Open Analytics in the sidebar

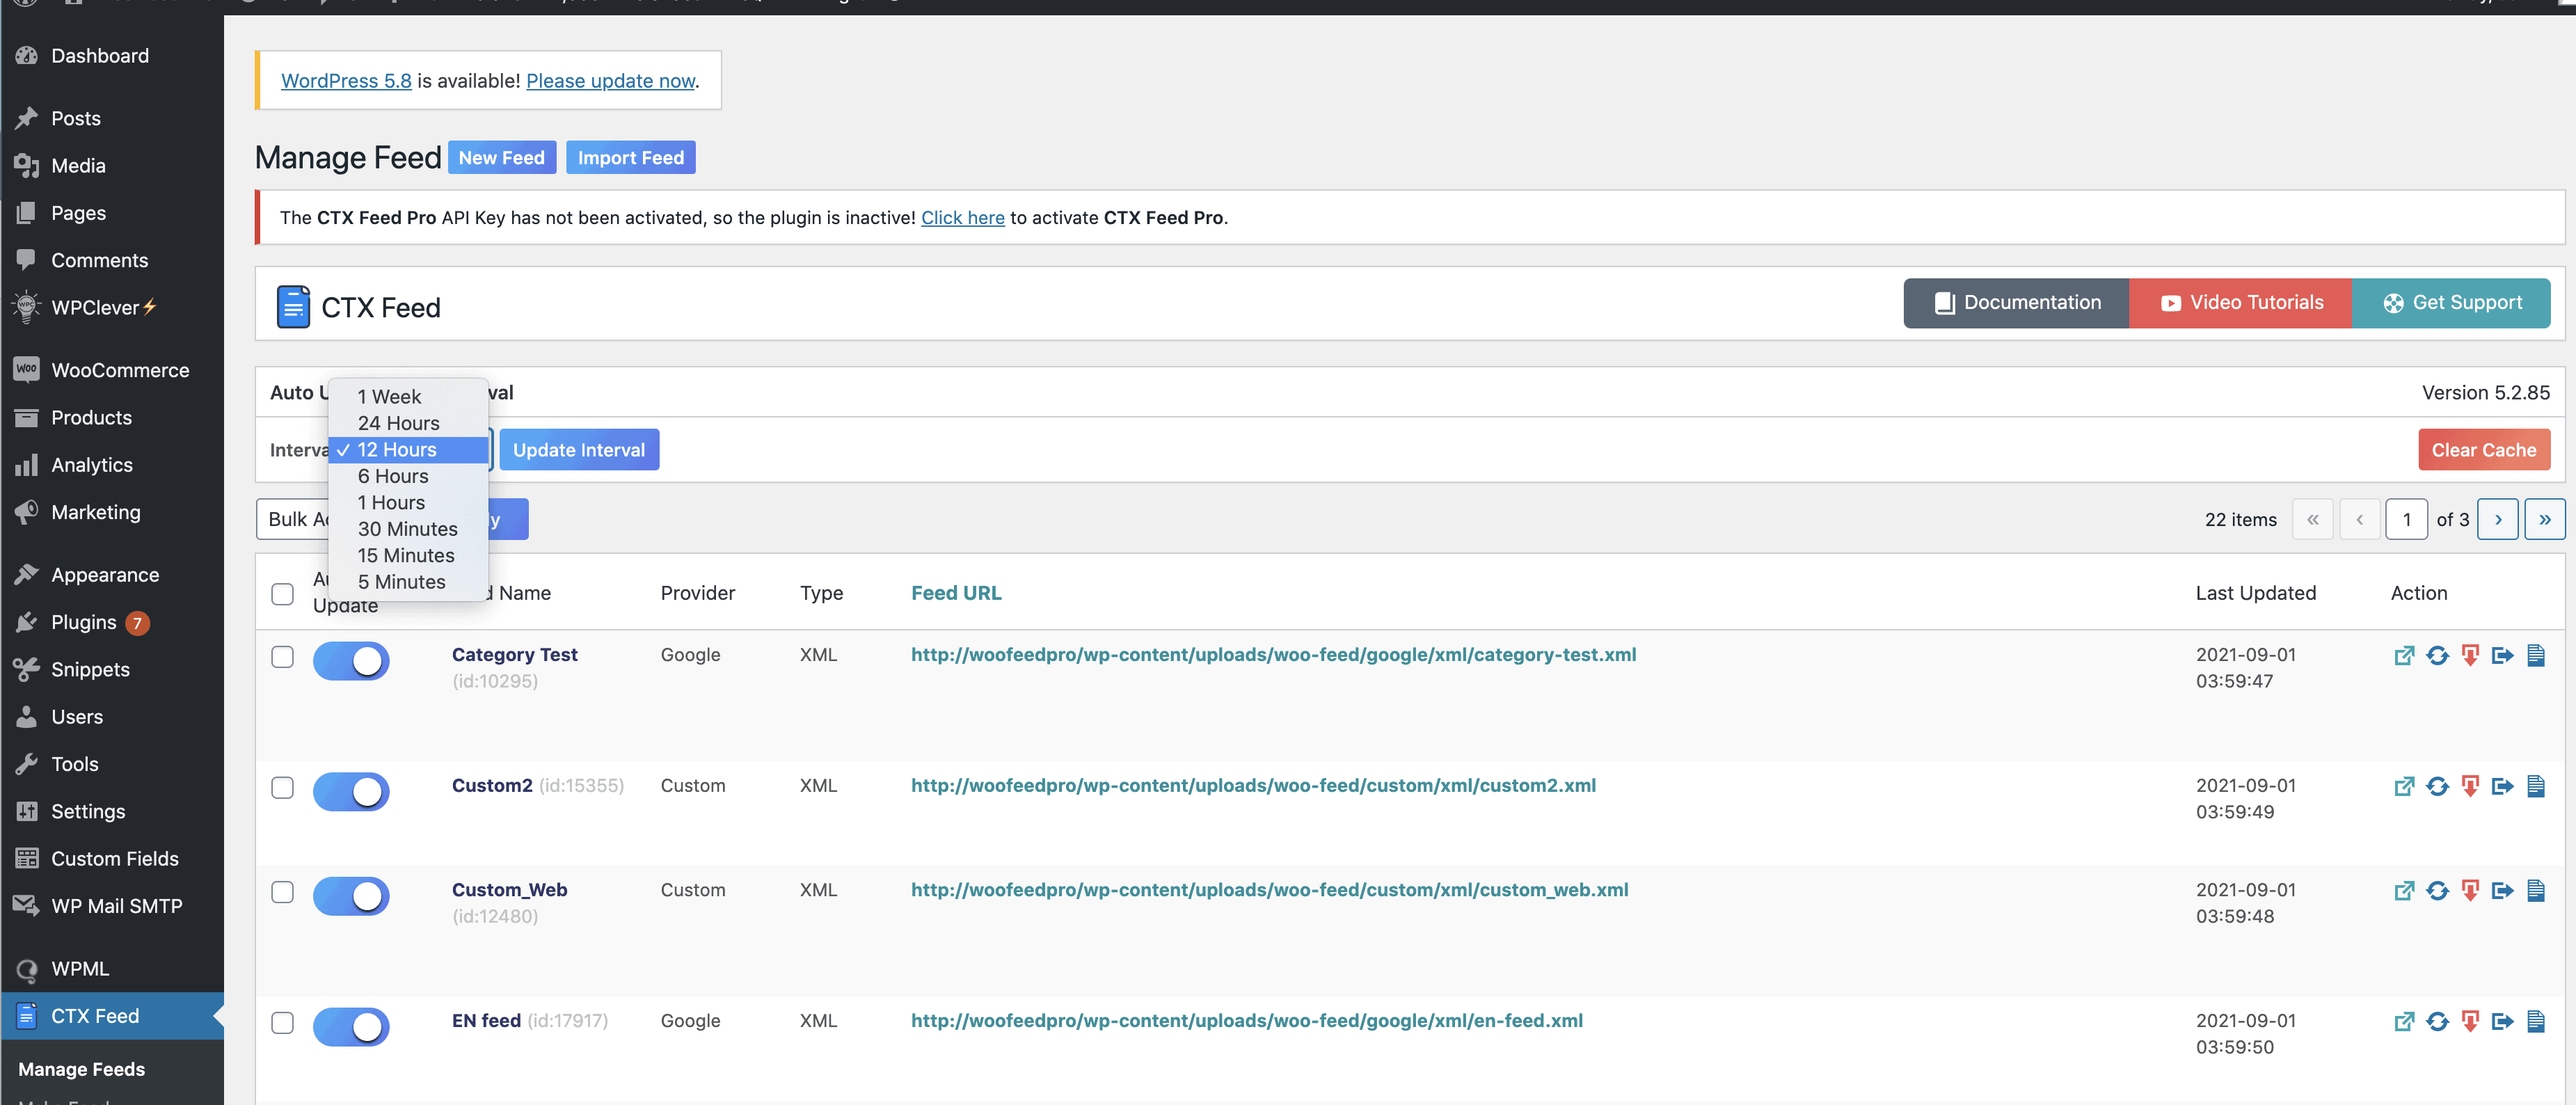pos(112,465)
